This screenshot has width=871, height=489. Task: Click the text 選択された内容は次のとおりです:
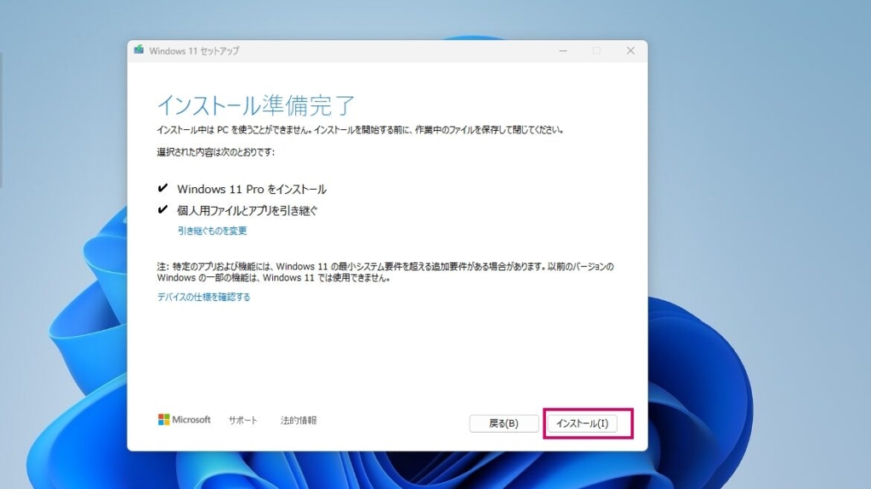pyautogui.click(x=215, y=152)
